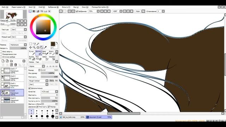This screenshot has height=127, width=226.
Task: Choose the Binary 1/0 pencil tool
Action: tap(52, 53)
